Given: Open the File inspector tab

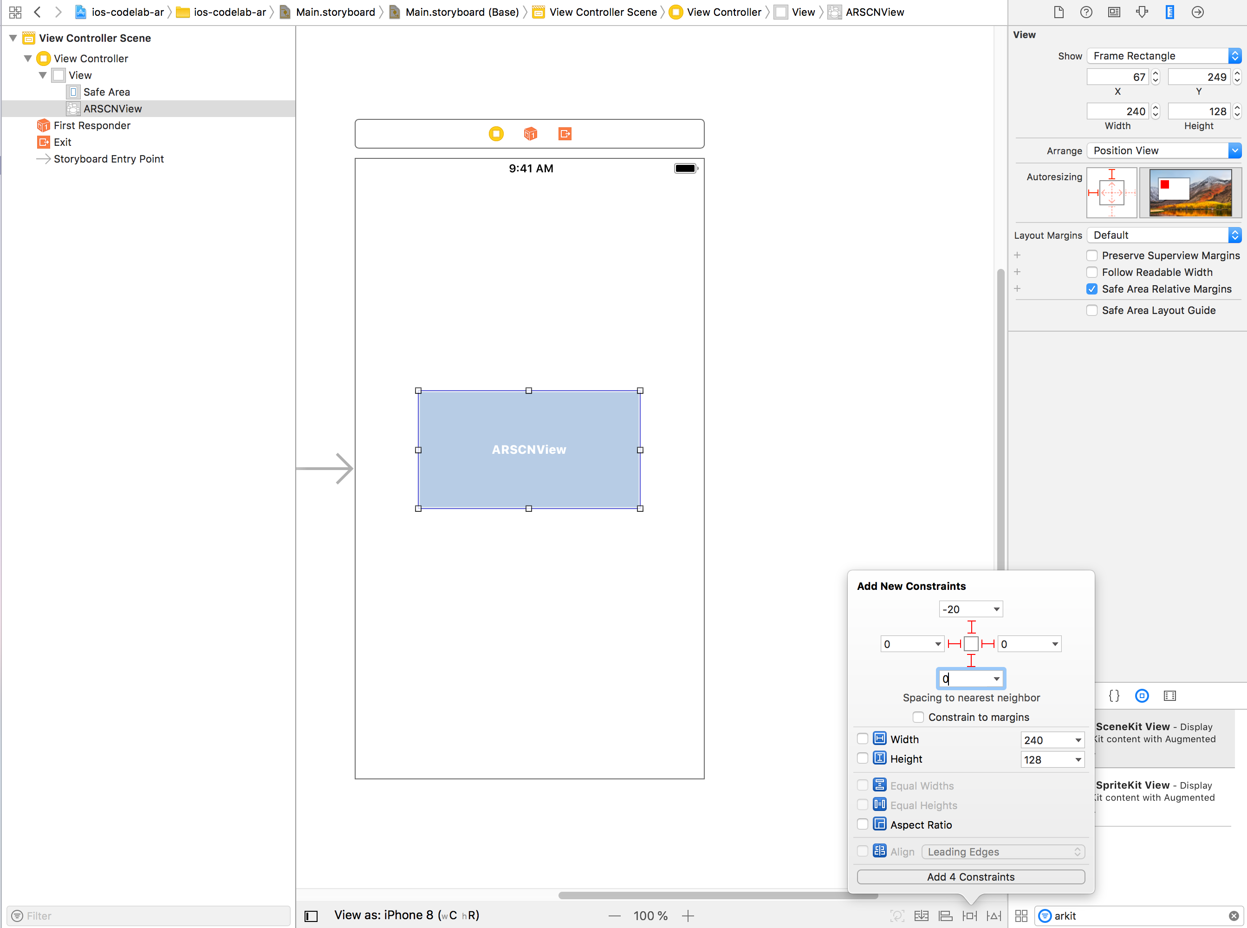Looking at the screenshot, I should (x=1059, y=12).
